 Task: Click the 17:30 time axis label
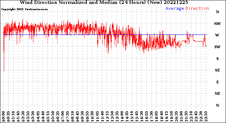[x=151, y=117]
